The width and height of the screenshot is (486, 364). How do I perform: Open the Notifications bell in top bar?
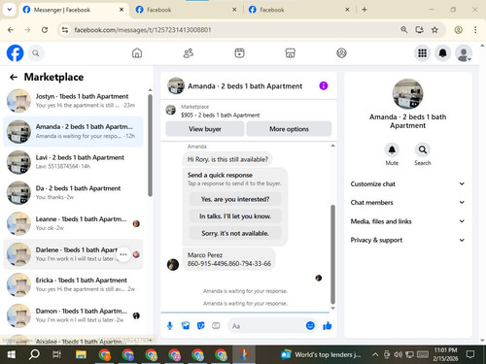(x=443, y=53)
